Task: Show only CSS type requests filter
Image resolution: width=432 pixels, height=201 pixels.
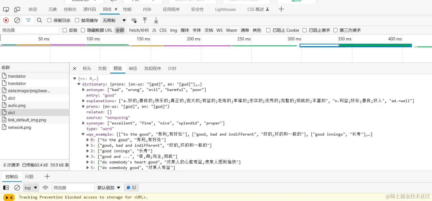Action: tap(163, 30)
